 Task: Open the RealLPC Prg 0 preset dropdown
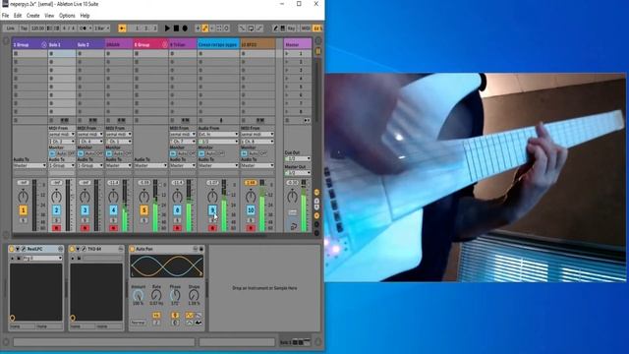[42, 258]
